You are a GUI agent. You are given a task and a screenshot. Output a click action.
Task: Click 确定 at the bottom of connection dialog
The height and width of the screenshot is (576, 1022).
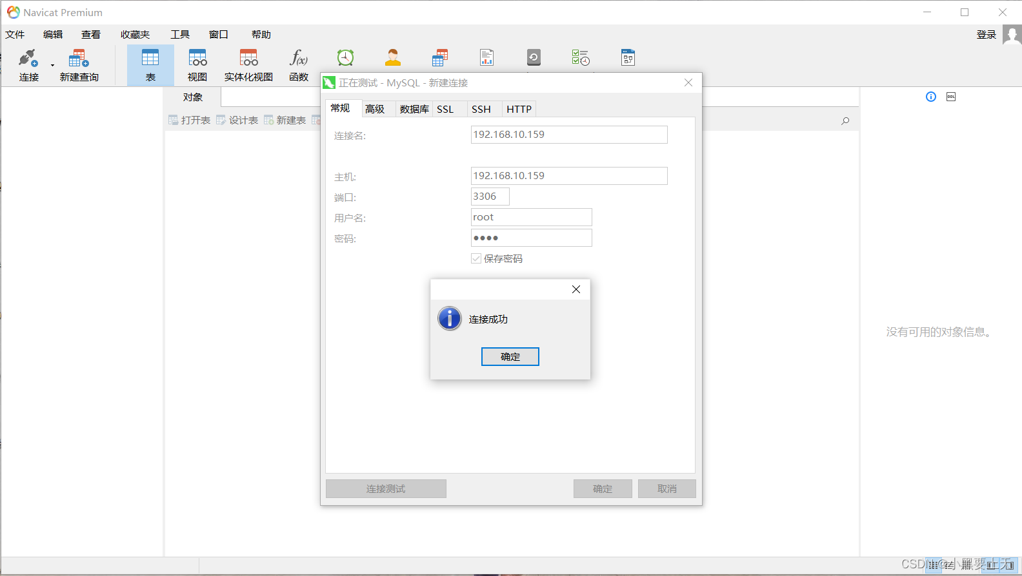(x=603, y=489)
